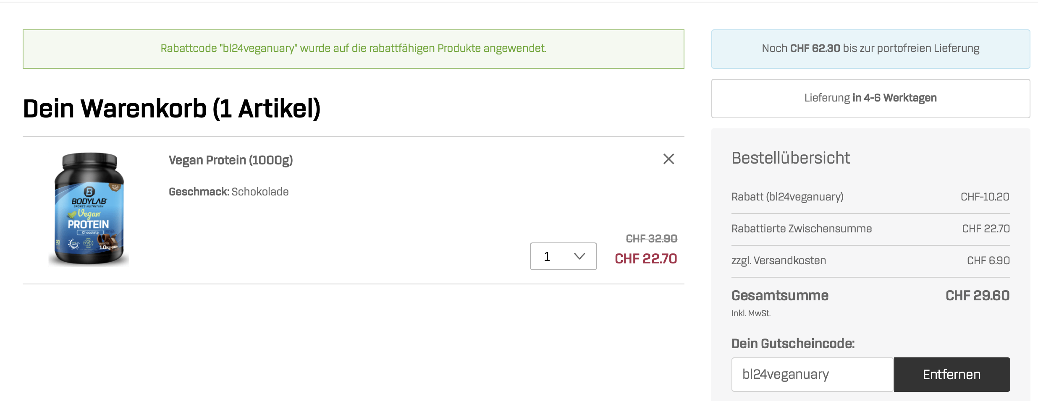
Task: Click the Geschmack: Schokolade text
Action: [228, 192]
